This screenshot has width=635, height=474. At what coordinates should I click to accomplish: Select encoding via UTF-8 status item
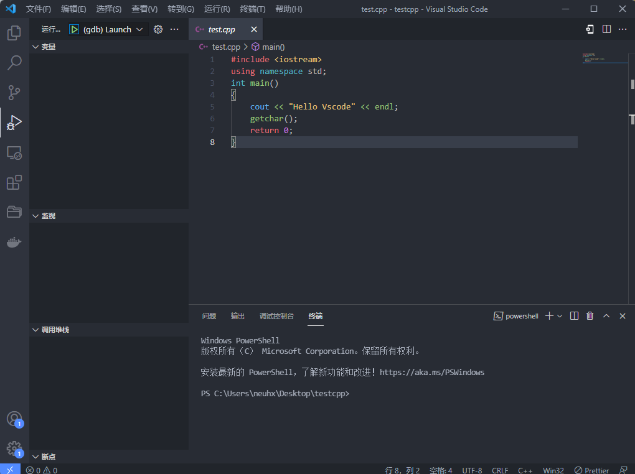coord(472,470)
